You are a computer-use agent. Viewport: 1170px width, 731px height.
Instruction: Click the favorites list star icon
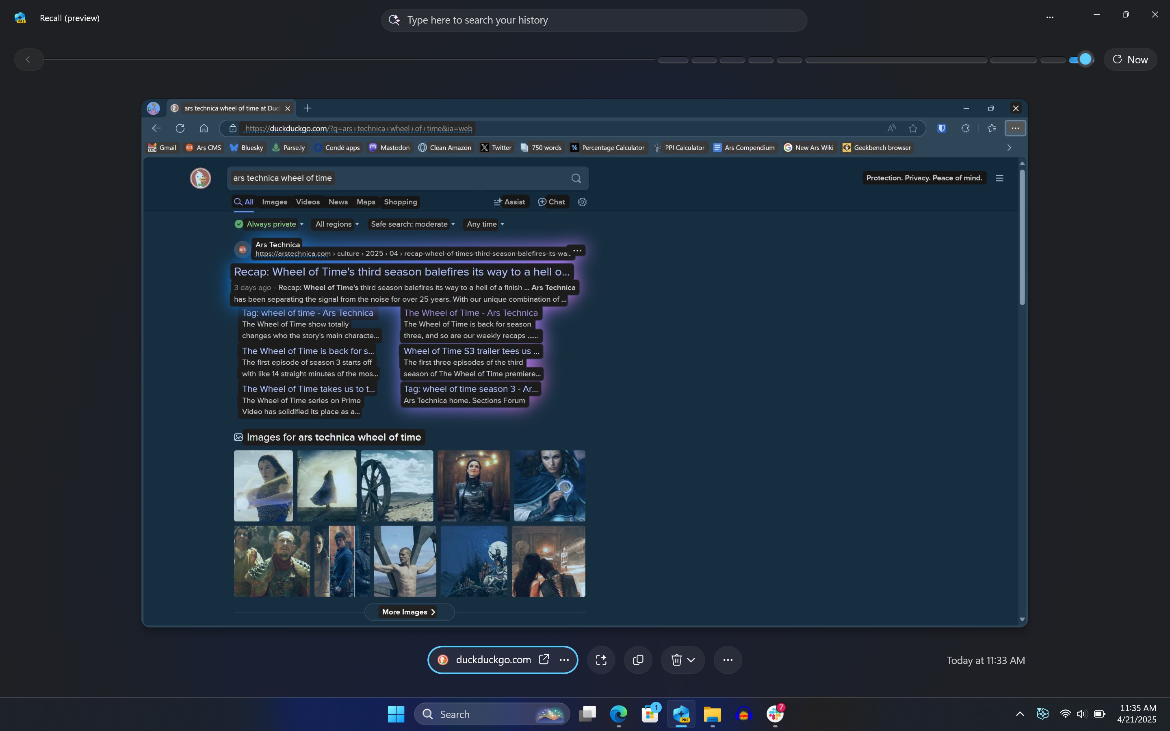992,128
